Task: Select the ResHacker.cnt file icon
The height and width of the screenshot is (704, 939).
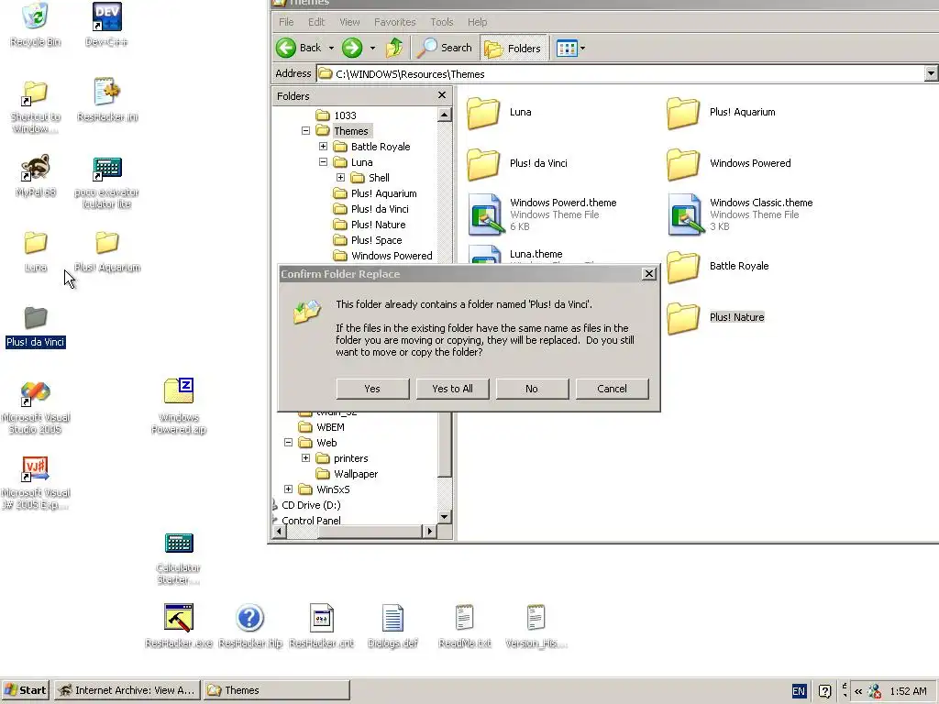Action: 322,618
